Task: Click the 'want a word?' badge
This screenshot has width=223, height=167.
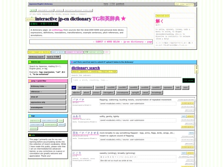Action: [x=58, y=52]
